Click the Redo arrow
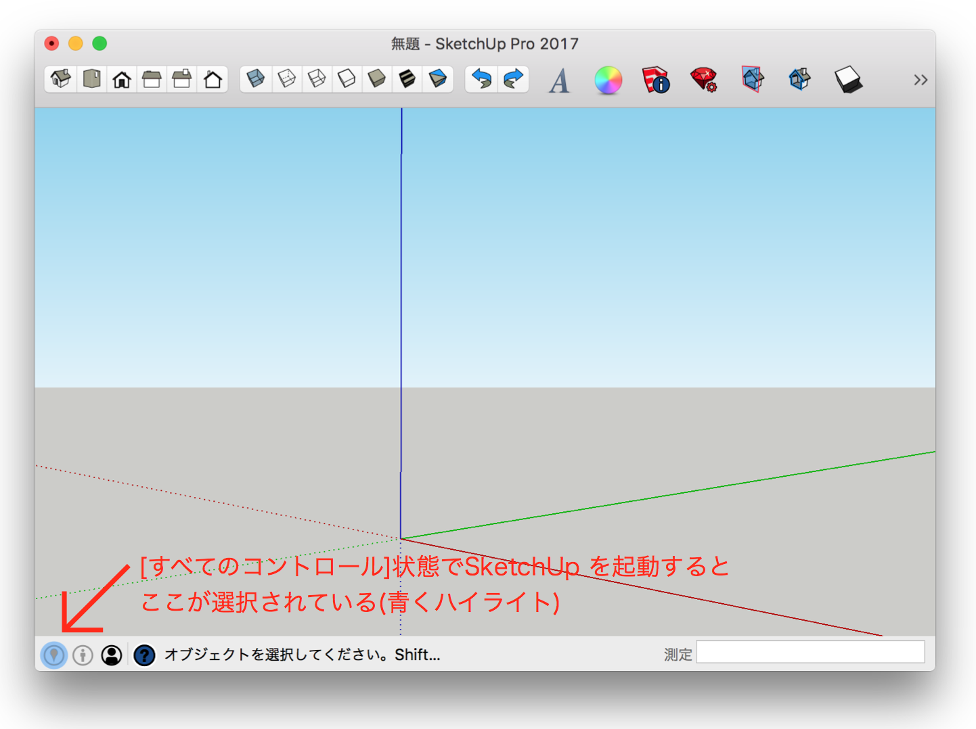This screenshot has height=729, width=976. click(x=513, y=79)
